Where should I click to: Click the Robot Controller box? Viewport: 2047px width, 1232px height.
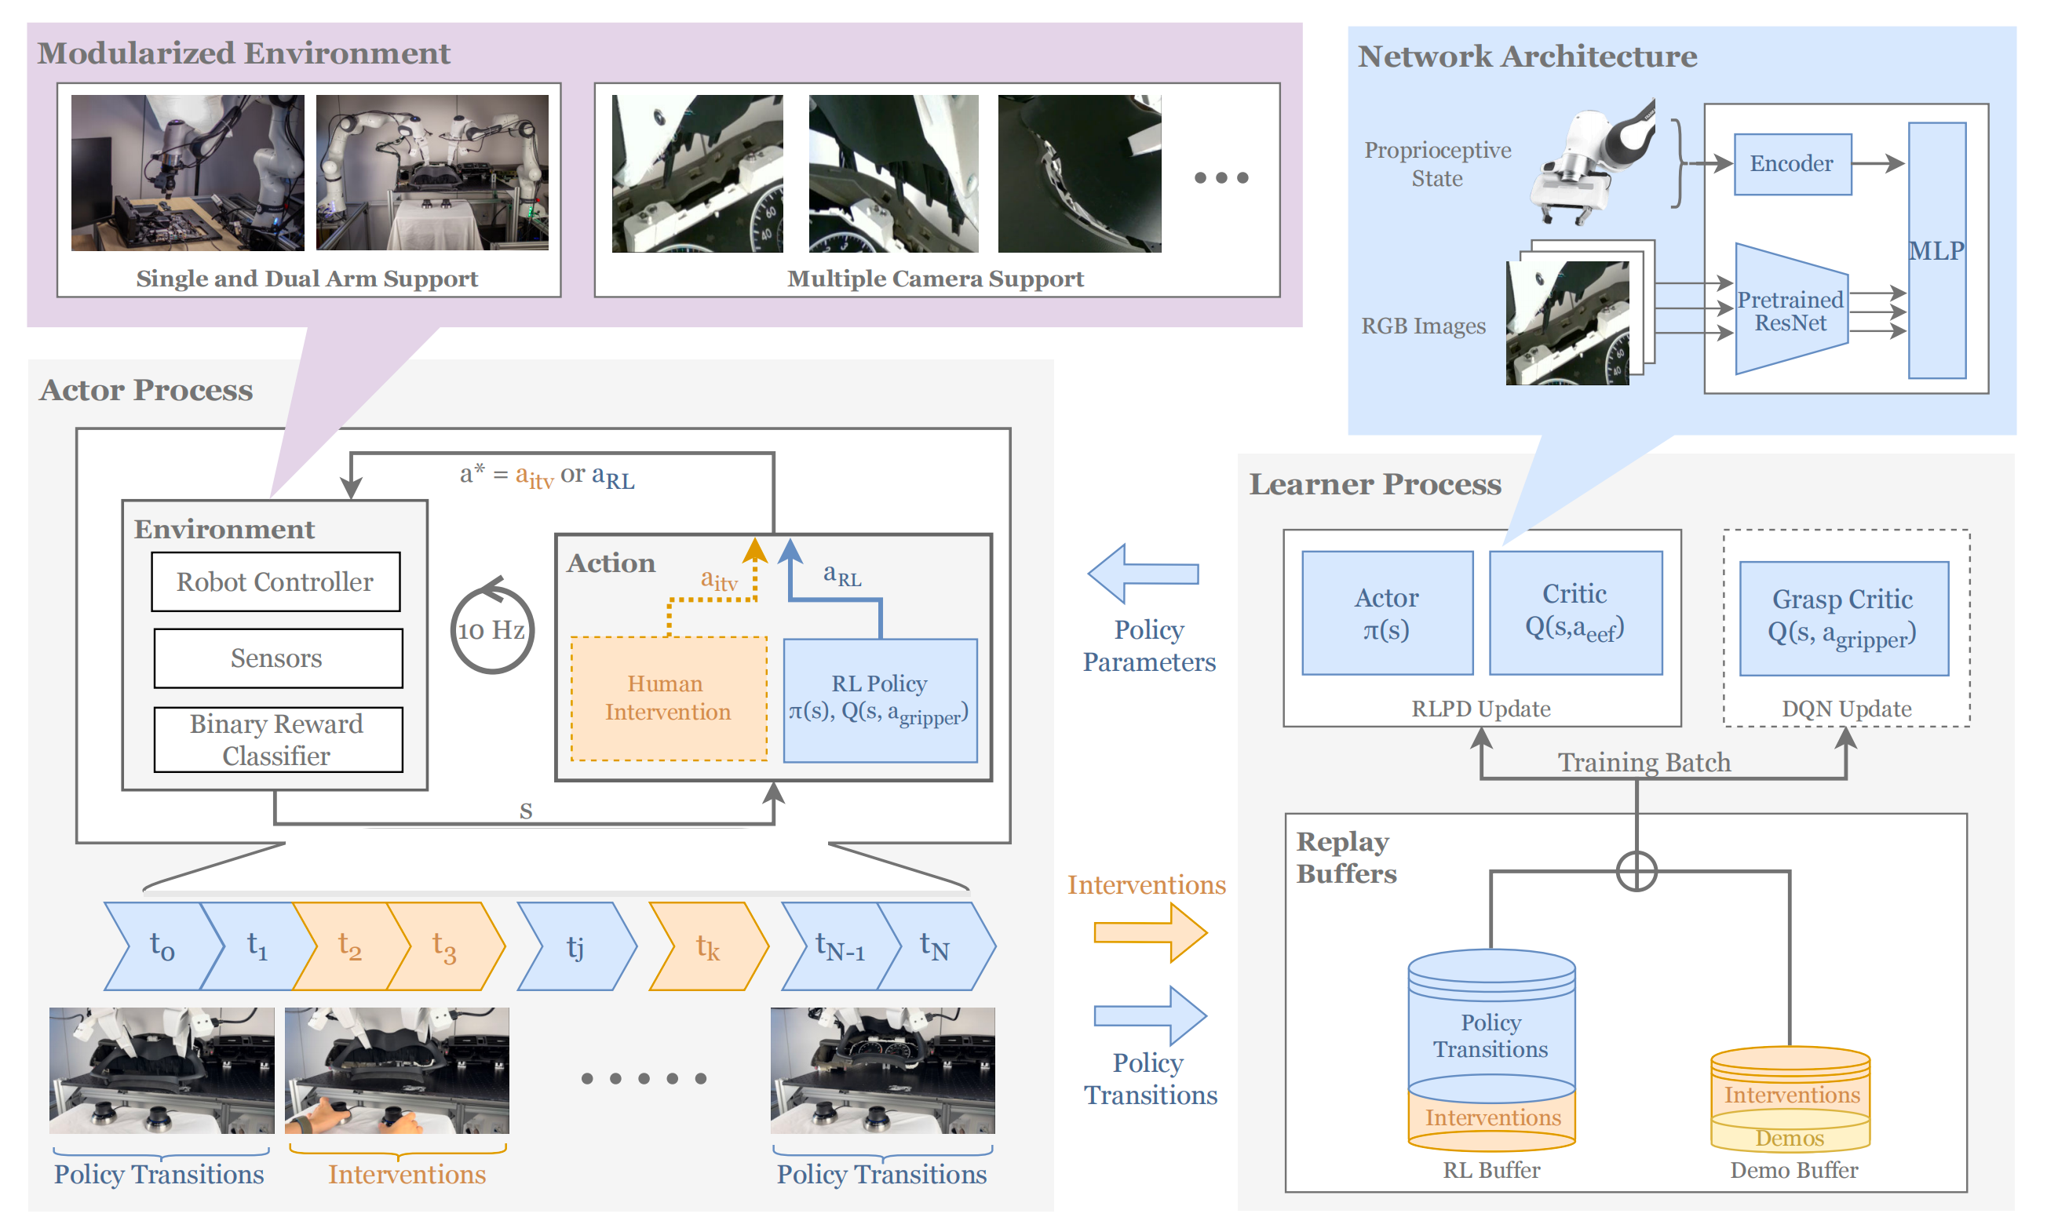[275, 582]
